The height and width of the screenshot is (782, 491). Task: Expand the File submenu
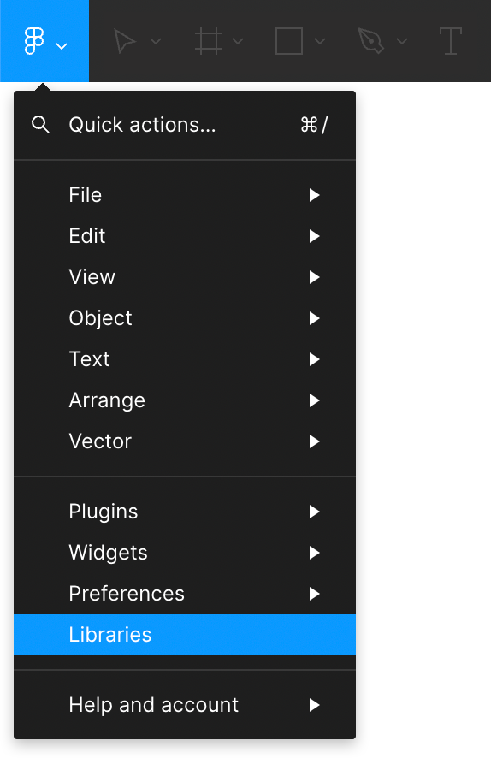tap(185, 195)
